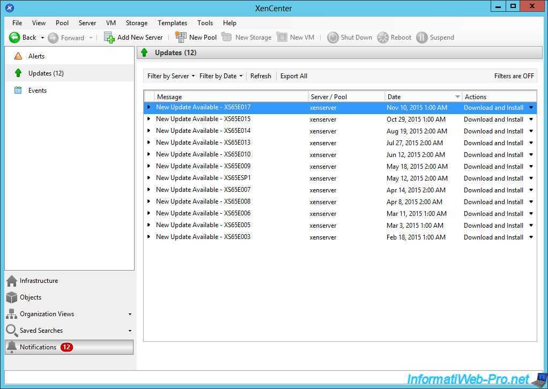Open the Back history dropdown arrow
Viewport: 548px width, 389px height.
click(x=42, y=38)
